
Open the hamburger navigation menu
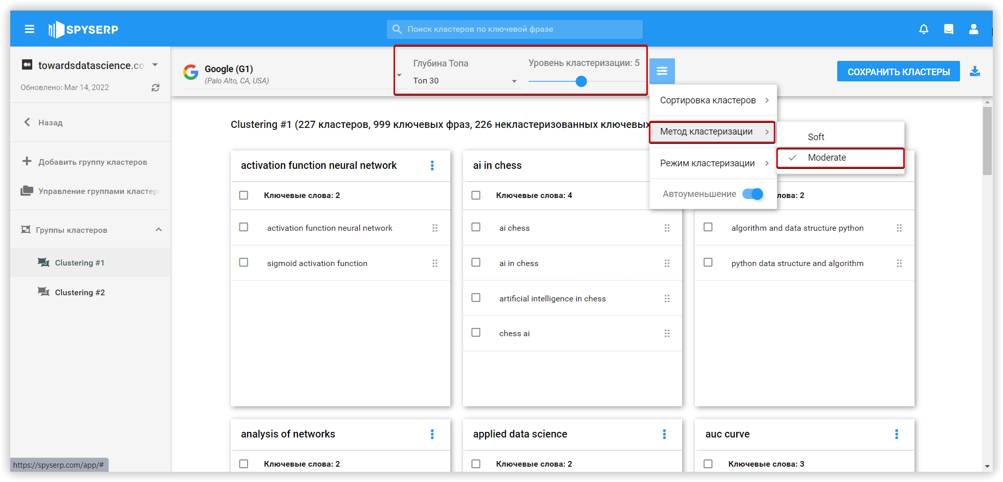(x=30, y=29)
